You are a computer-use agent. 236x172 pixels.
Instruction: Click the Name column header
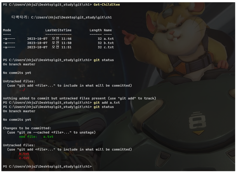coord(108,30)
